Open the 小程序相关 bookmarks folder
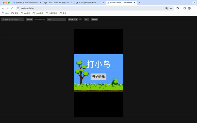The width and height of the screenshot is (197, 123). click(51, 13)
